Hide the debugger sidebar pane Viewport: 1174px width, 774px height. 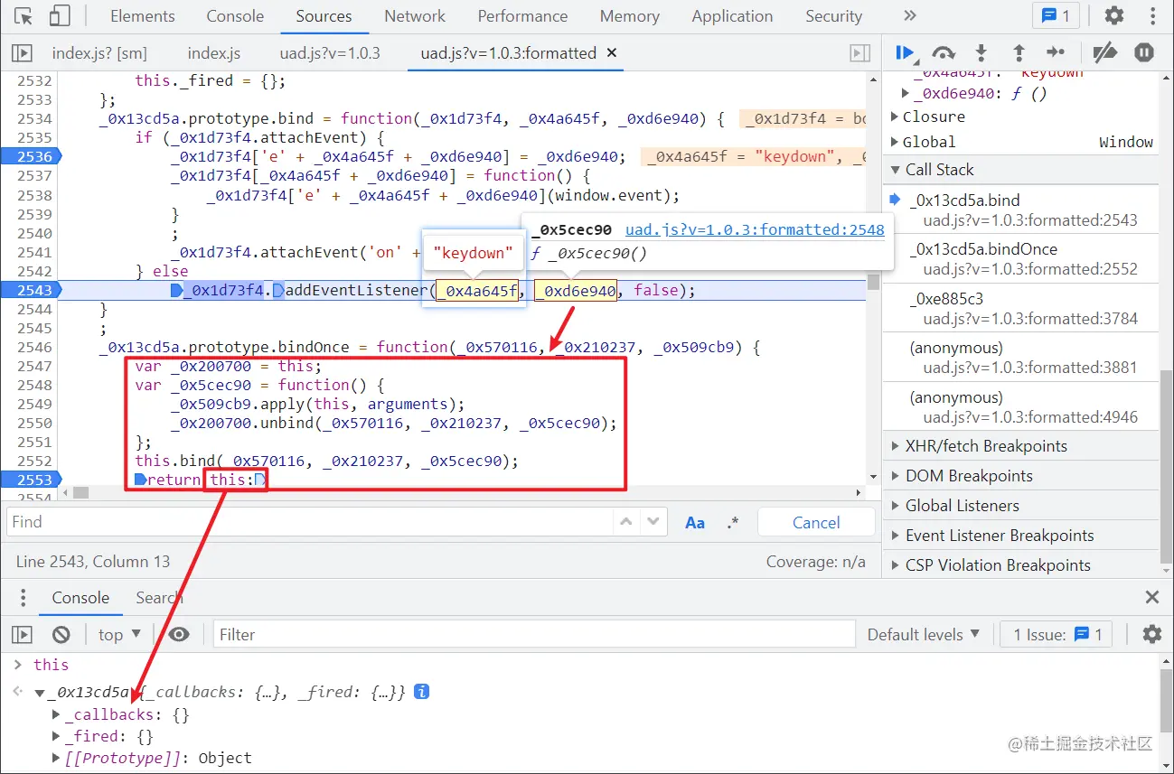coord(860,53)
